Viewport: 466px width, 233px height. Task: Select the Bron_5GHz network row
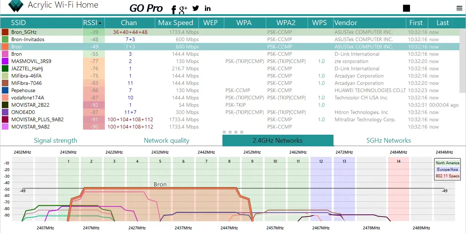coord(230,32)
